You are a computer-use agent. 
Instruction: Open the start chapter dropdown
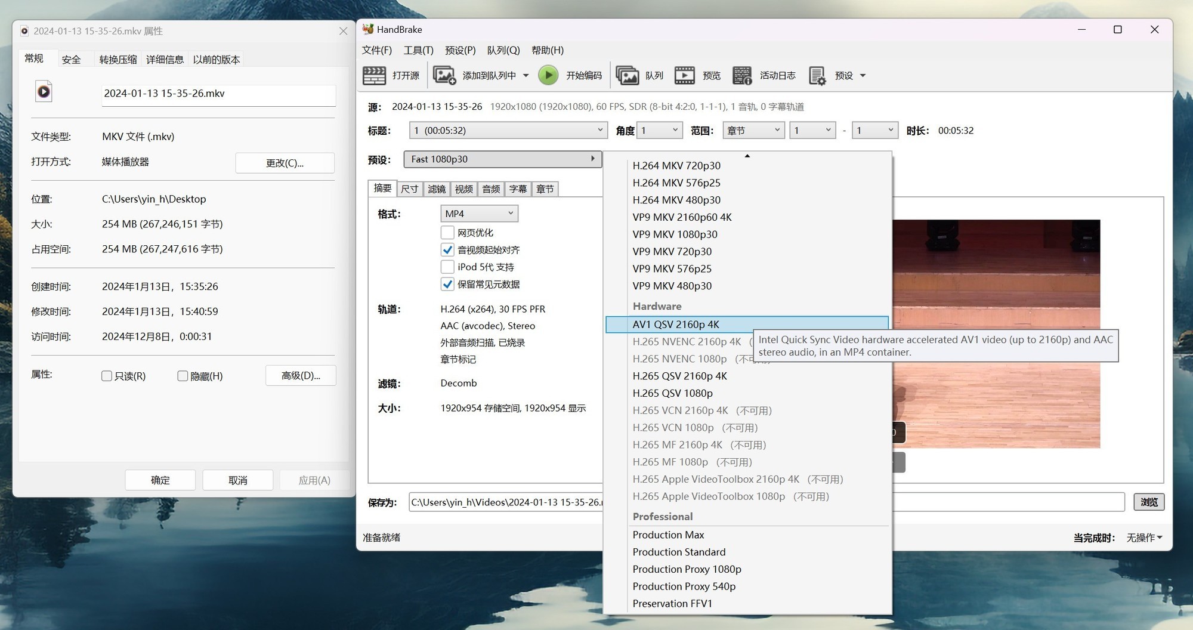click(x=812, y=130)
